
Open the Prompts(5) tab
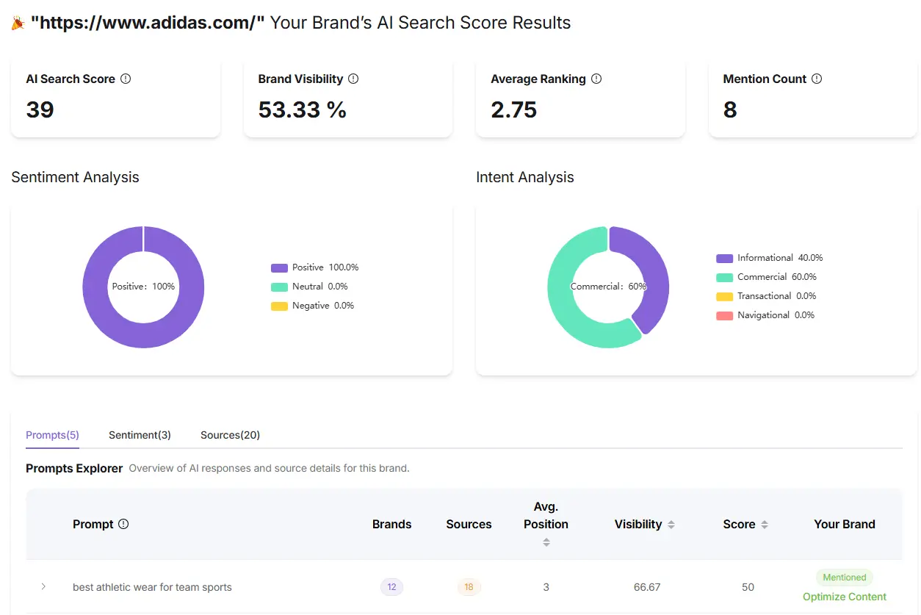pos(52,435)
